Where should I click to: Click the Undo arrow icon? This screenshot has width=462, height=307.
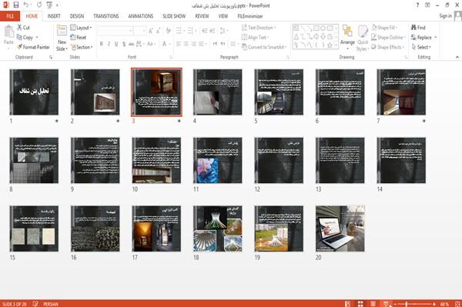pos(26,5)
